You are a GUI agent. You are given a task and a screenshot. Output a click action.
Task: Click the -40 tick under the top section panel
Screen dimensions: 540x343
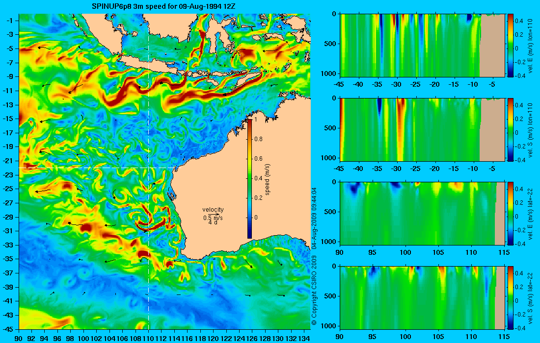pyautogui.click(x=359, y=85)
